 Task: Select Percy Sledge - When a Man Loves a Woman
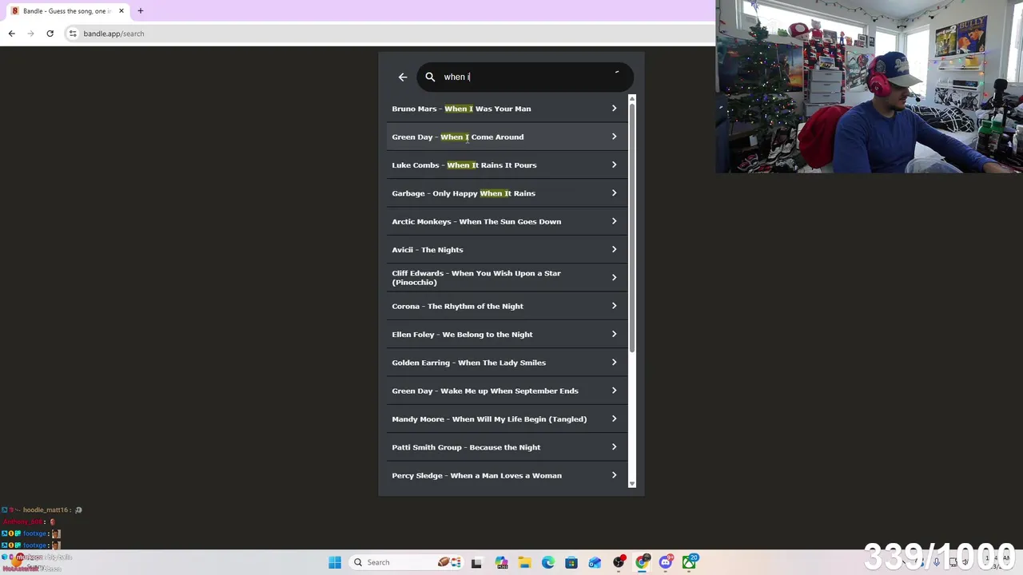pyautogui.click(x=508, y=475)
